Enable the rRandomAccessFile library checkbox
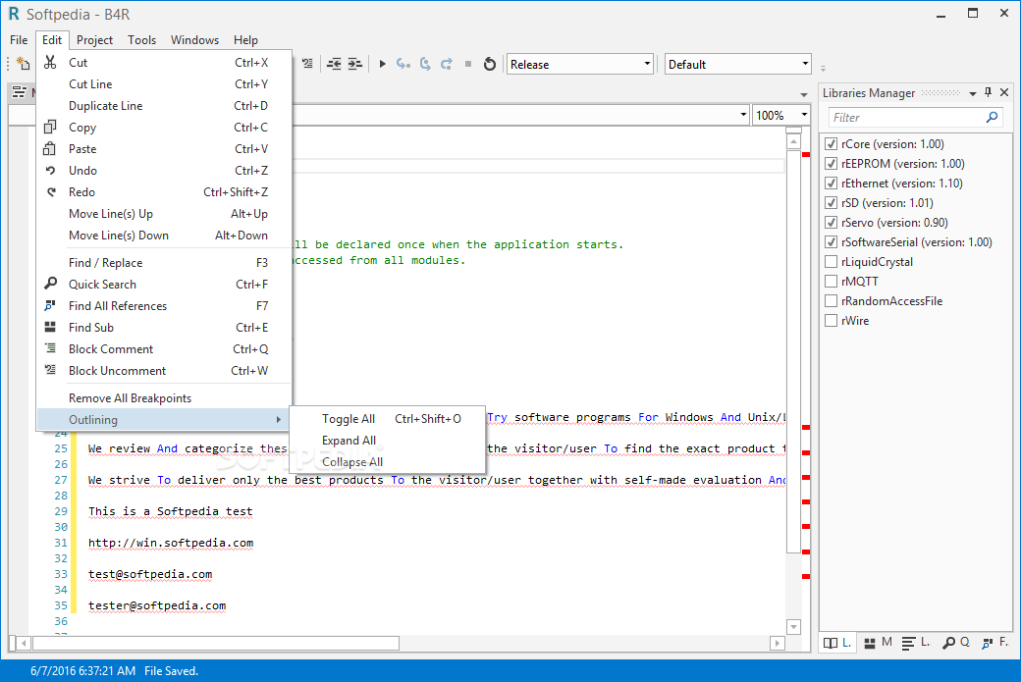Viewport: 1021px width, 682px height. click(x=831, y=300)
